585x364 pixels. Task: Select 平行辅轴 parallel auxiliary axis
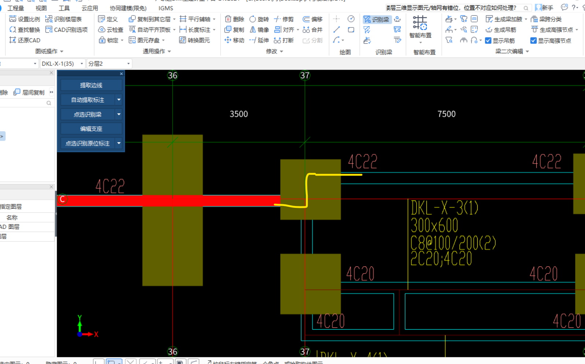195,19
